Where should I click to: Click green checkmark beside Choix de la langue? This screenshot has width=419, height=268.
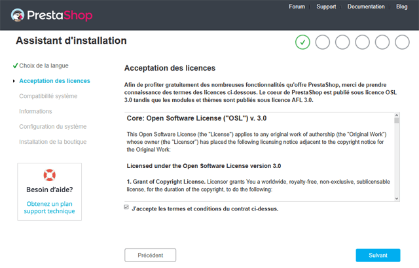[x=15, y=65]
